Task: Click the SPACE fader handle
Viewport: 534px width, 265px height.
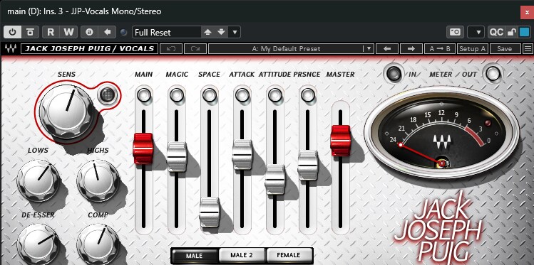Action: coord(210,212)
